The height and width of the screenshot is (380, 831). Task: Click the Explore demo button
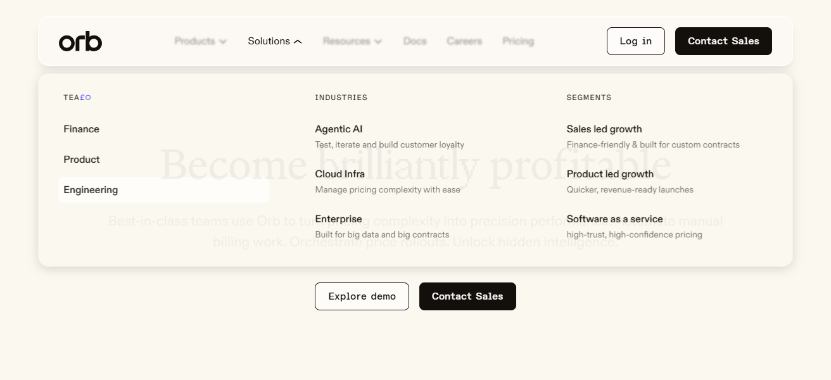[362, 296]
